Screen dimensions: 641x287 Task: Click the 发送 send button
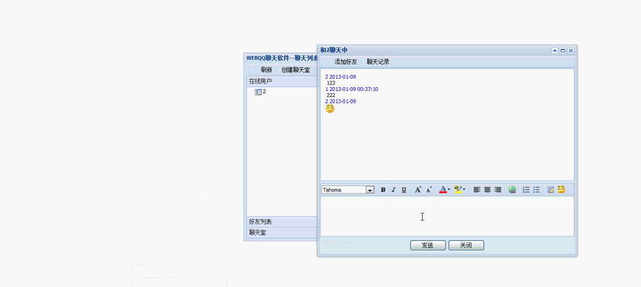tap(428, 245)
